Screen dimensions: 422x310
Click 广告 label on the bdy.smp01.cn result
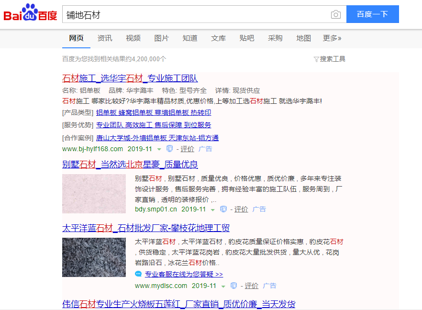259,209
